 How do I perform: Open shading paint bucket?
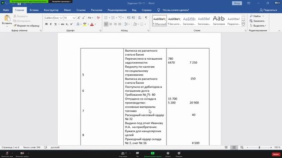point(135,24)
